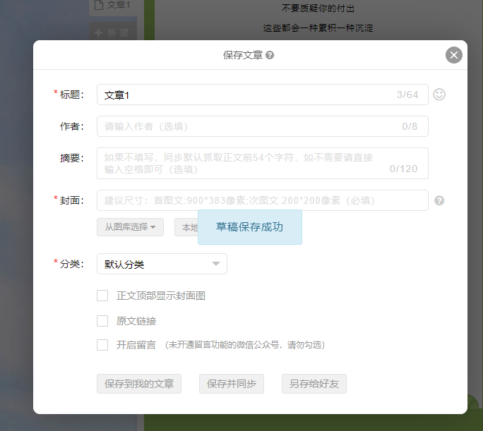Click the 标题 input containing 文章1
483x431 pixels.
(x=263, y=95)
